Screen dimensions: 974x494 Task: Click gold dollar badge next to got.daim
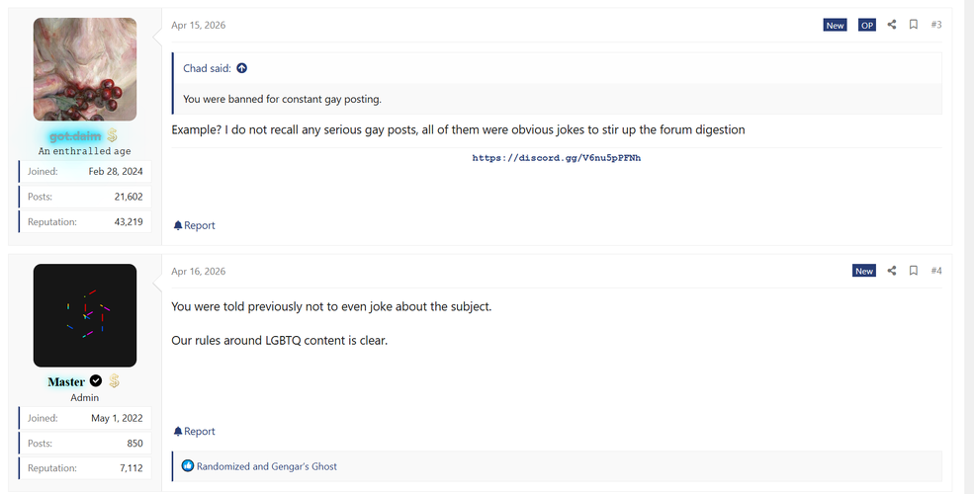coord(112,134)
